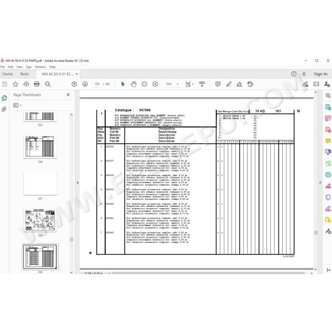
Task: Click the Sign In button
Action: pos(320,74)
